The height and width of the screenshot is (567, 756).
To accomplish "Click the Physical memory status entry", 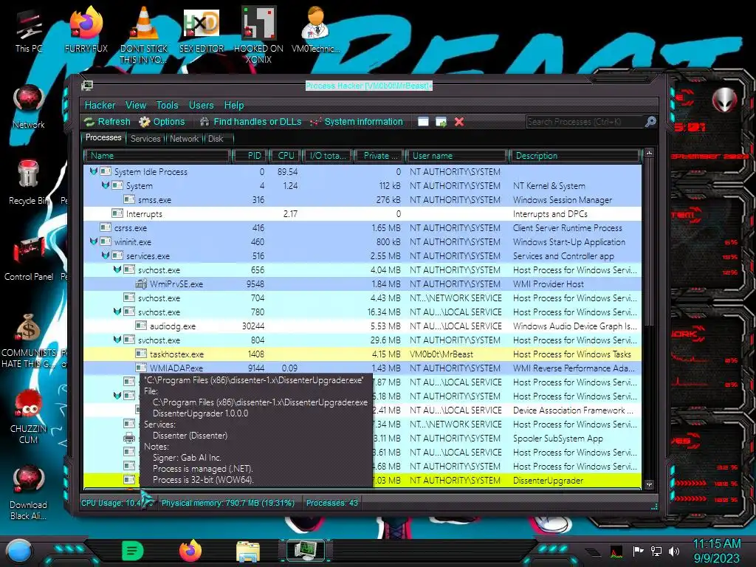I will (227, 503).
